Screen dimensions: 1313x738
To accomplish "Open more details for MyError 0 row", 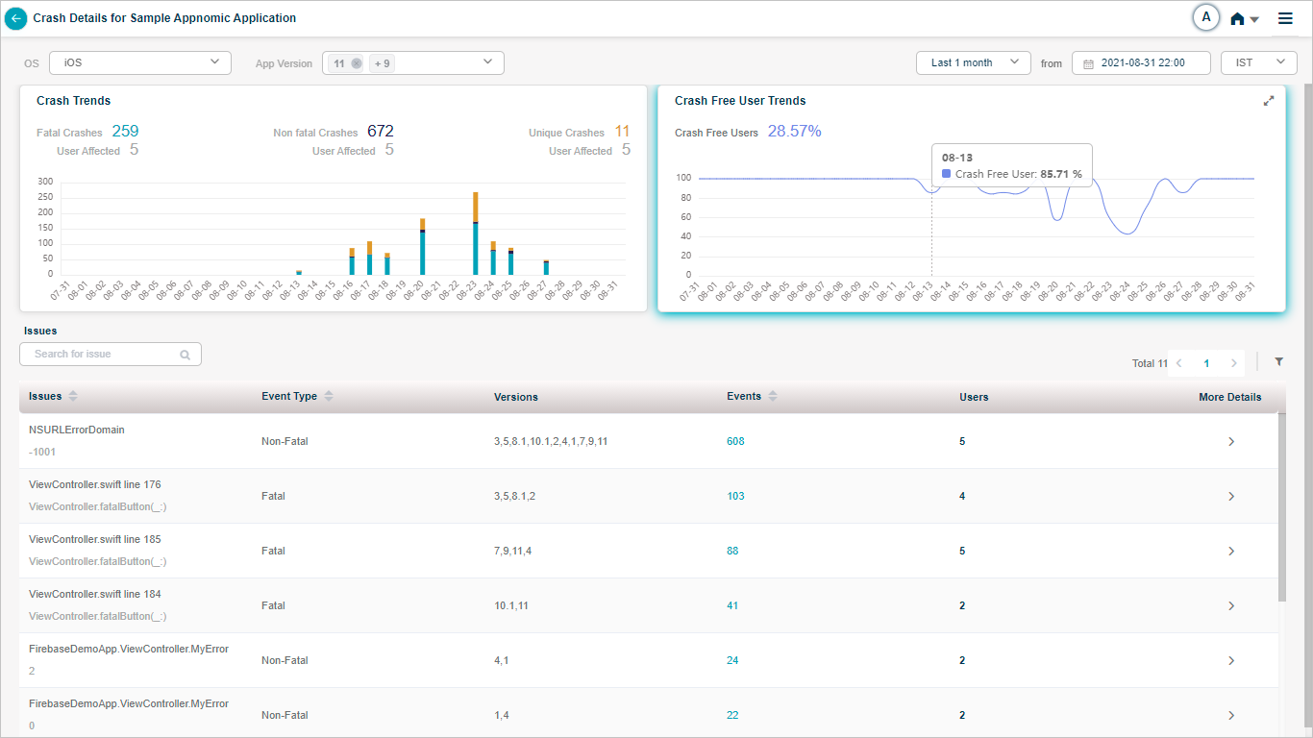I will pyautogui.click(x=1231, y=716).
